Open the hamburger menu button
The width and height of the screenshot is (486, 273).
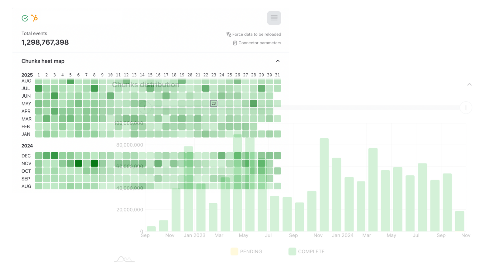pyautogui.click(x=274, y=18)
